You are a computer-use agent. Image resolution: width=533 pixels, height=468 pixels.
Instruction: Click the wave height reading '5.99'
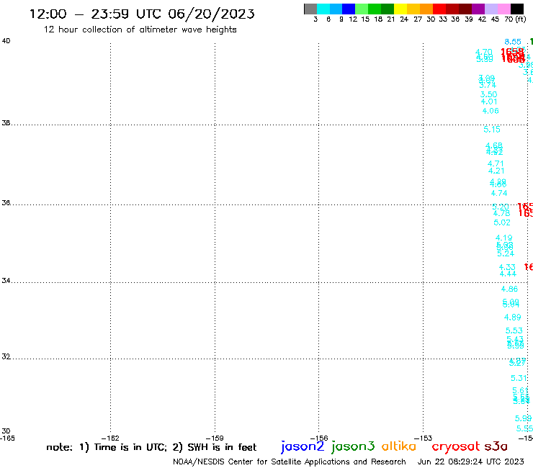pos(523,418)
